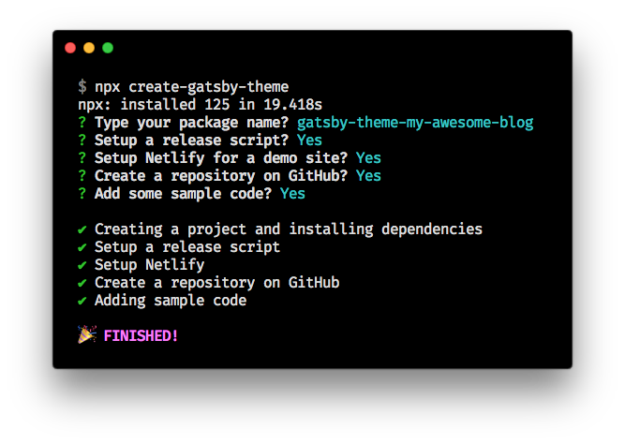Click the completed 'Create a repository on GitHub' text

point(216,283)
